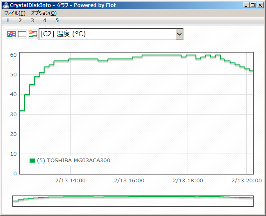
Task: Minimize the graph window
Action: [246, 5]
